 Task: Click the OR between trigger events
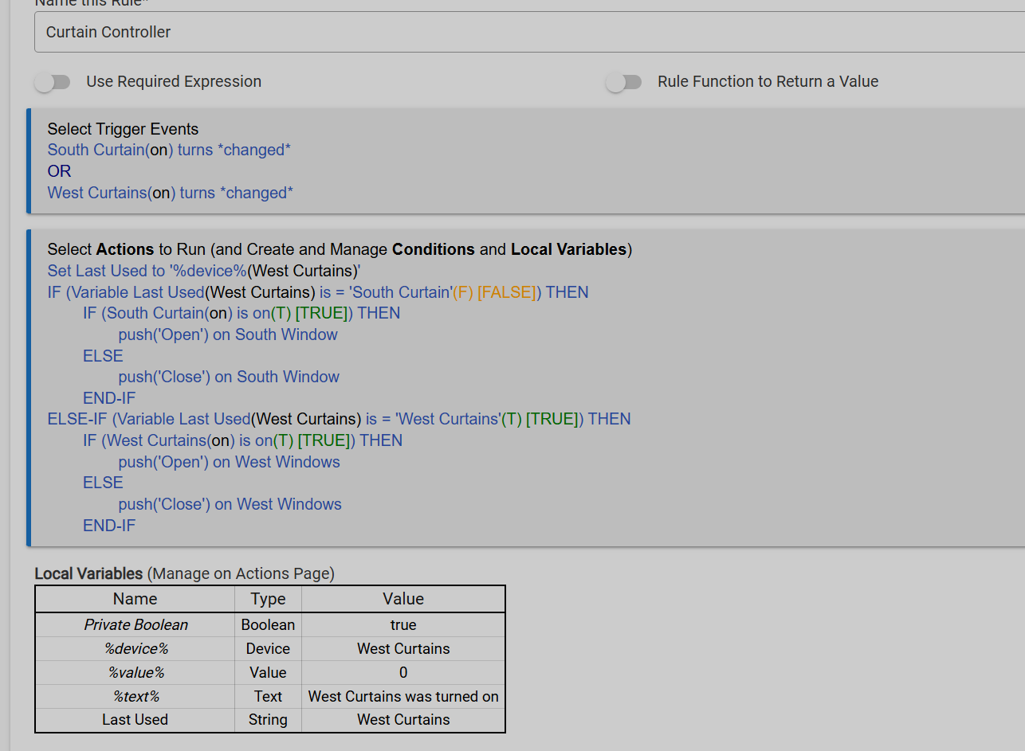59,171
